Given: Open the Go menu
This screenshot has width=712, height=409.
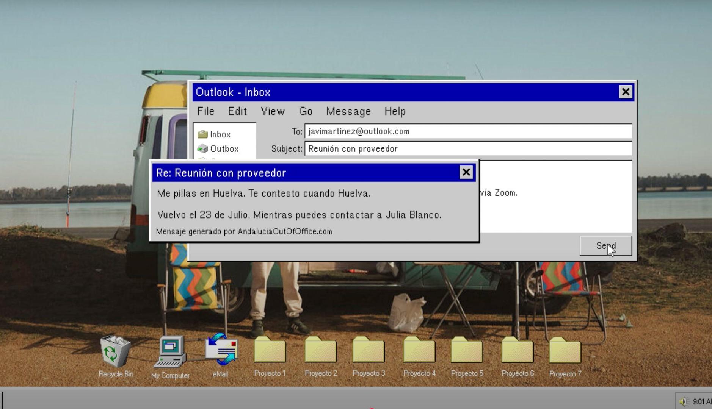Looking at the screenshot, I should click(x=306, y=111).
